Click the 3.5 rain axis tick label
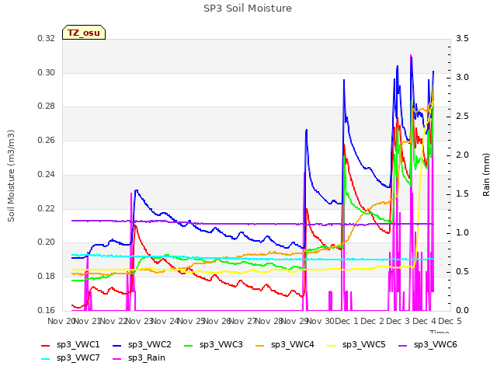The width and height of the screenshot is (497, 373). click(x=462, y=39)
